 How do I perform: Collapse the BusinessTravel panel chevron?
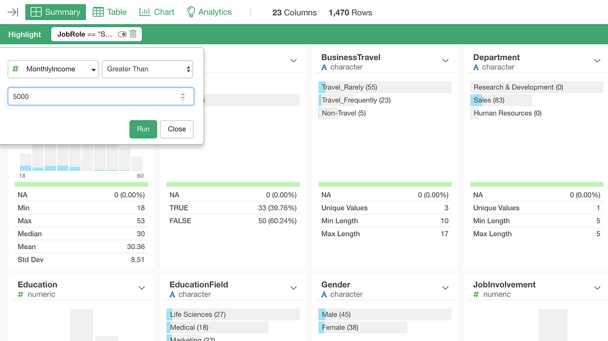(x=445, y=61)
